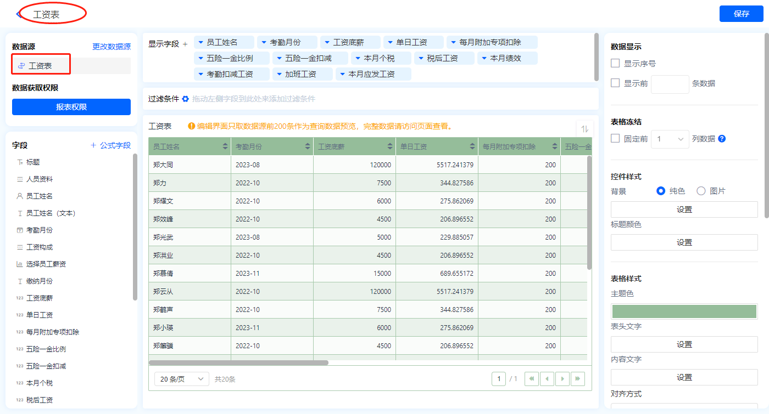Viewport: 769px width, 414px height.
Task: Go to the last page using pagination arrow
Action: click(578, 379)
